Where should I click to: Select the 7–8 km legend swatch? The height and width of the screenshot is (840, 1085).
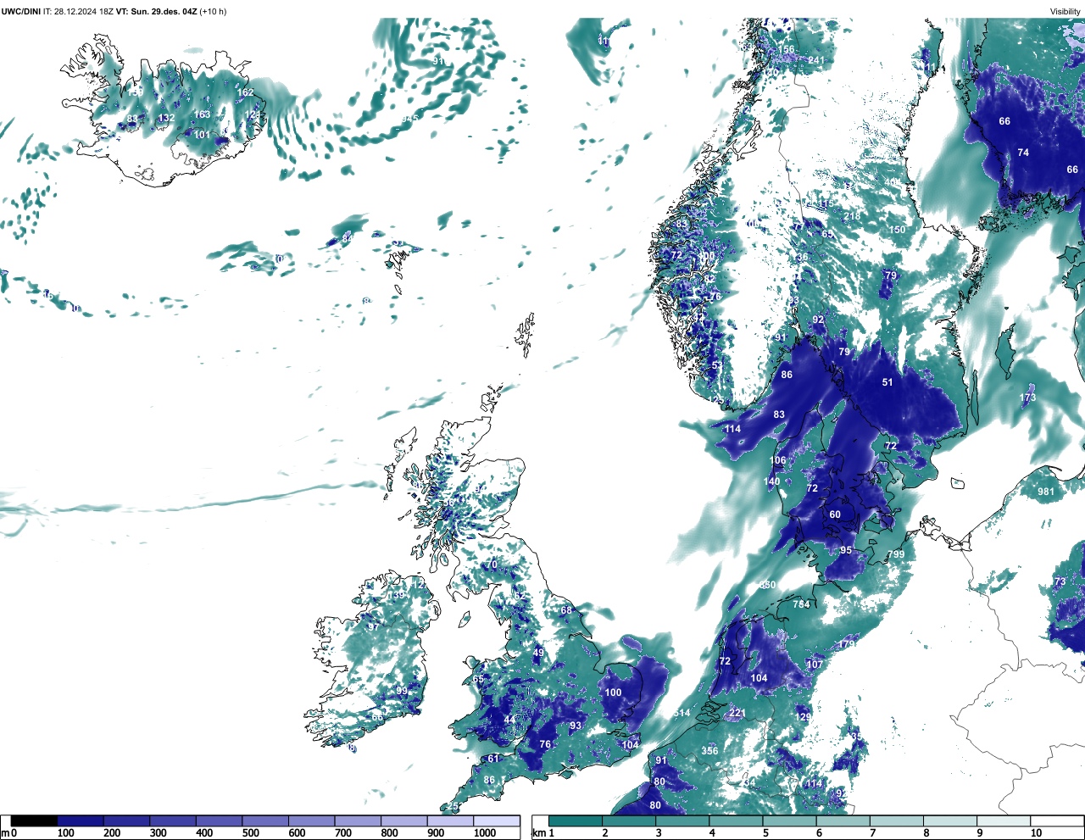coord(897,821)
